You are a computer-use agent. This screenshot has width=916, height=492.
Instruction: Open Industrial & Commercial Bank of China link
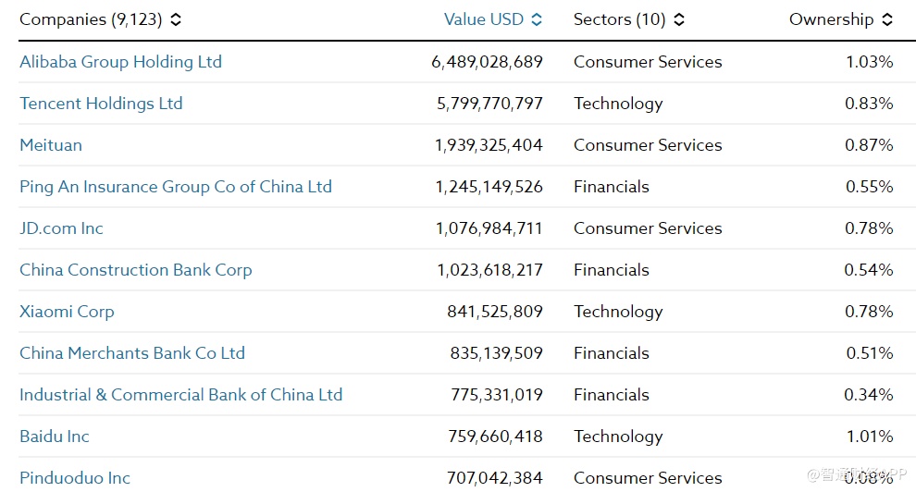coord(180,395)
